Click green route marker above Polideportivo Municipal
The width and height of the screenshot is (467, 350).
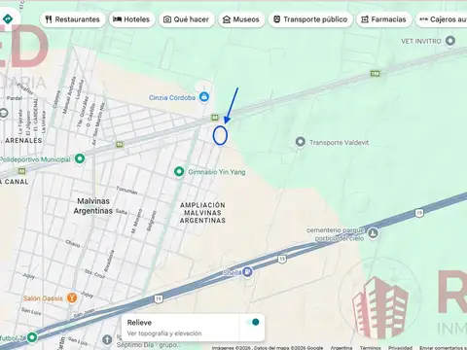tap(120, 144)
